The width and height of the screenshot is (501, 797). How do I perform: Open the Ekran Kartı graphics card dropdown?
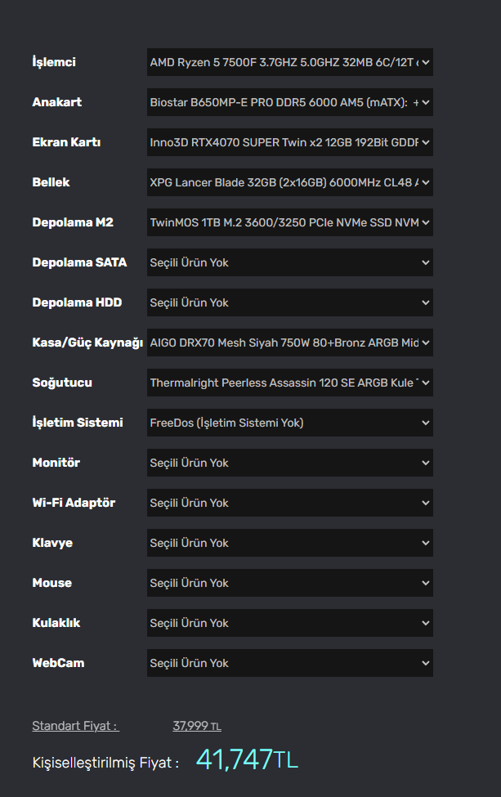(289, 142)
